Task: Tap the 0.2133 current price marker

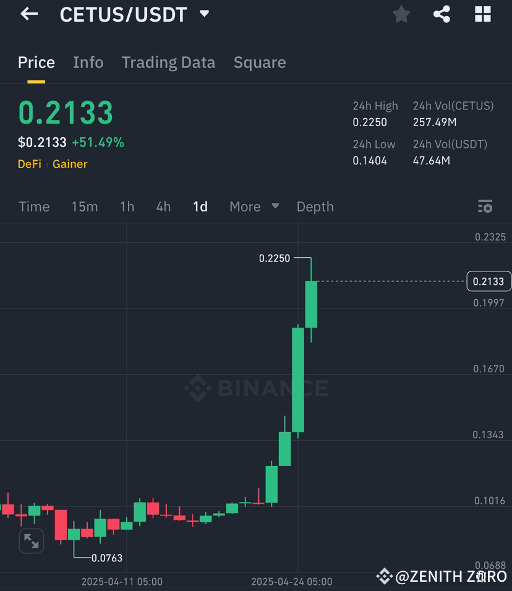Action: point(489,281)
